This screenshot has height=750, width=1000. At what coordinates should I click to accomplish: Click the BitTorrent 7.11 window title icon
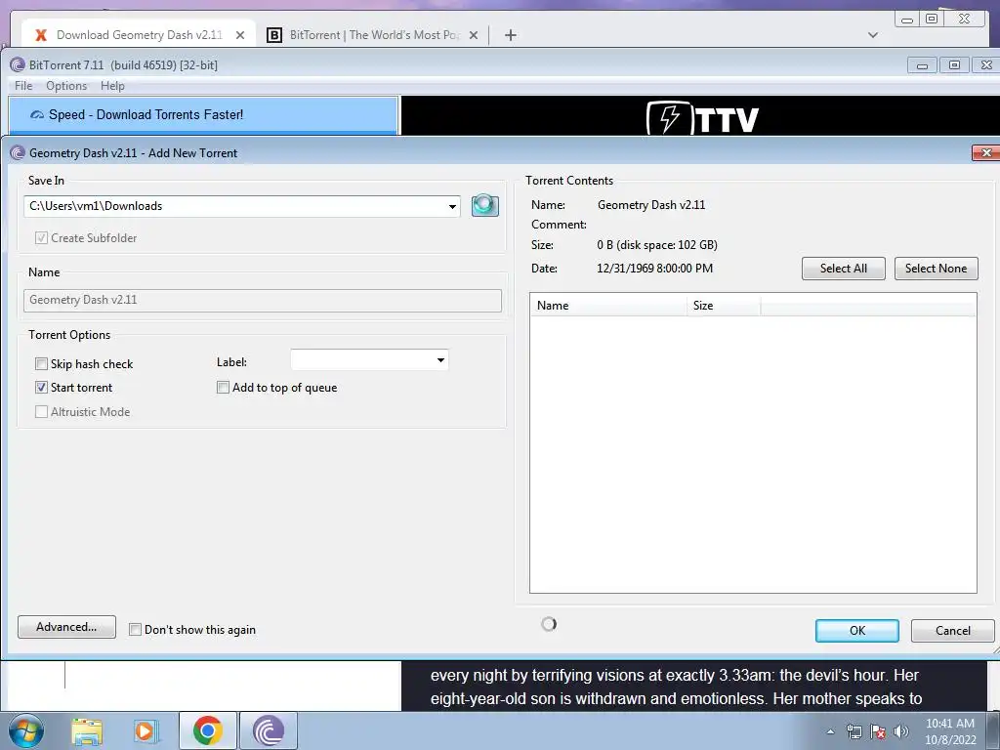(18, 65)
